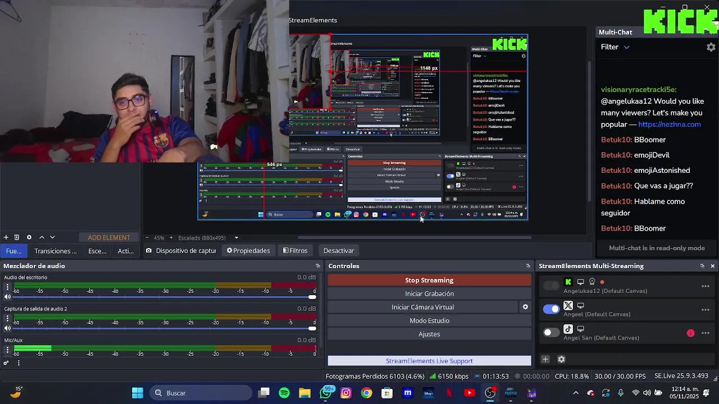
Task: Click ADD ELEMENT button
Action: coord(108,237)
